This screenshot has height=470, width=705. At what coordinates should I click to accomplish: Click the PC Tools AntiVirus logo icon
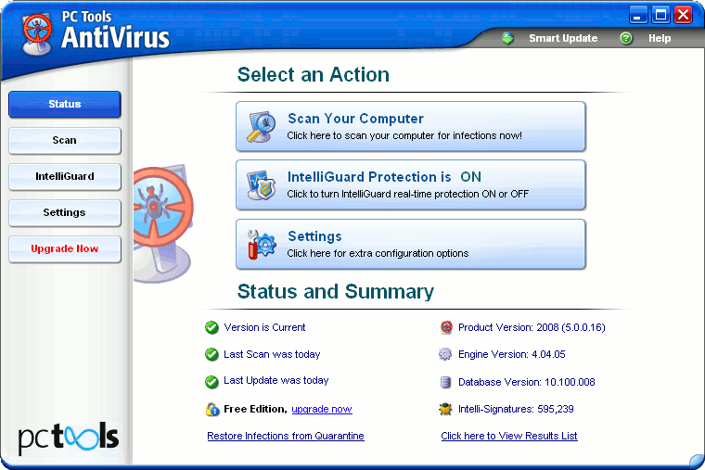(x=37, y=34)
